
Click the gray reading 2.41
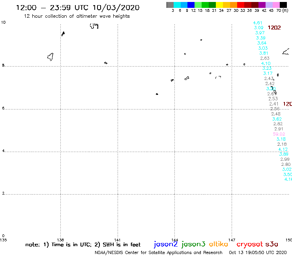[x=274, y=104]
